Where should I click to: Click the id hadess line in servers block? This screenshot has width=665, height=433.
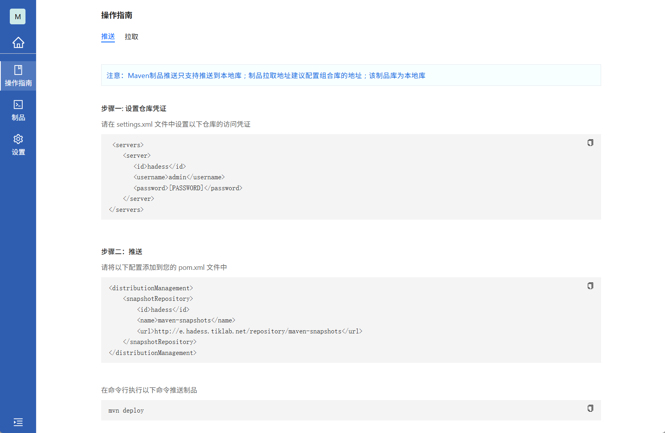click(x=160, y=167)
